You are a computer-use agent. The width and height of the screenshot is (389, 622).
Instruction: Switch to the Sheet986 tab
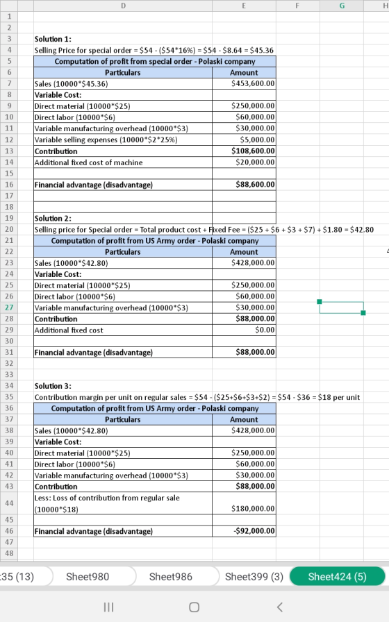point(171,576)
